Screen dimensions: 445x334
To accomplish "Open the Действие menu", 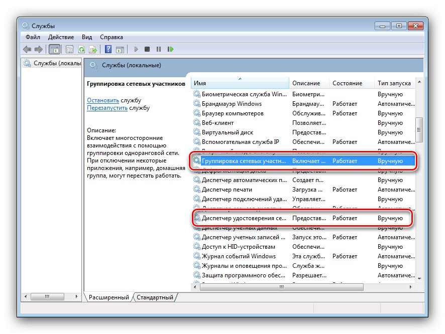I will click(x=61, y=37).
